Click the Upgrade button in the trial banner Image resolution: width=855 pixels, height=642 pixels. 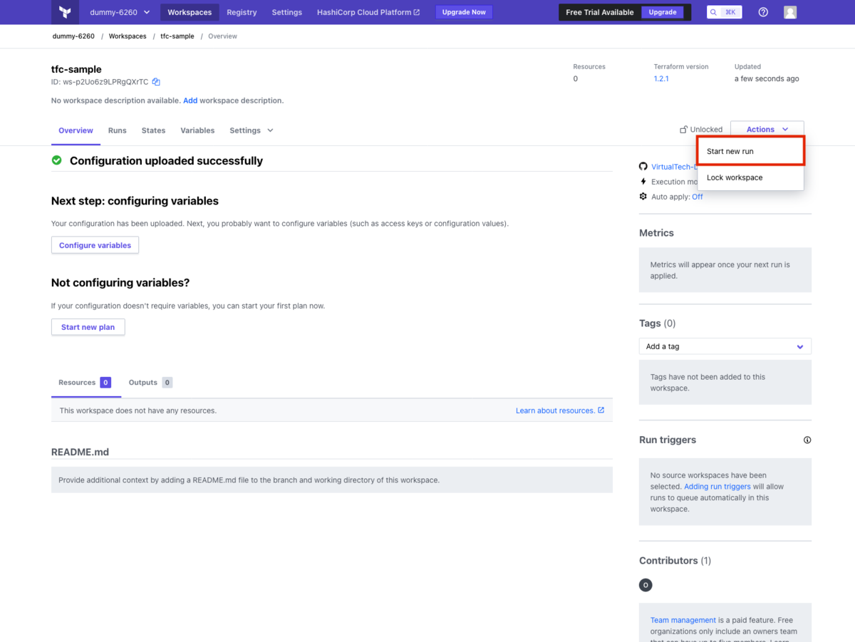[x=663, y=12]
